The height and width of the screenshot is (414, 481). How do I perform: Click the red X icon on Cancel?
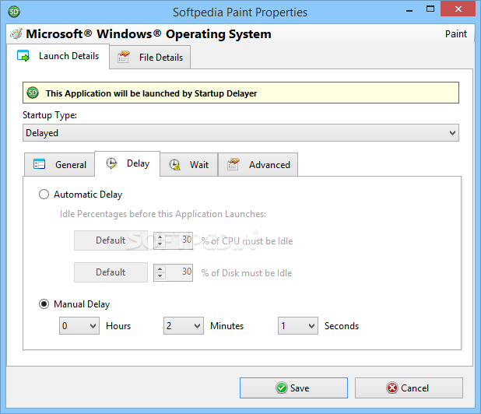click(392, 388)
